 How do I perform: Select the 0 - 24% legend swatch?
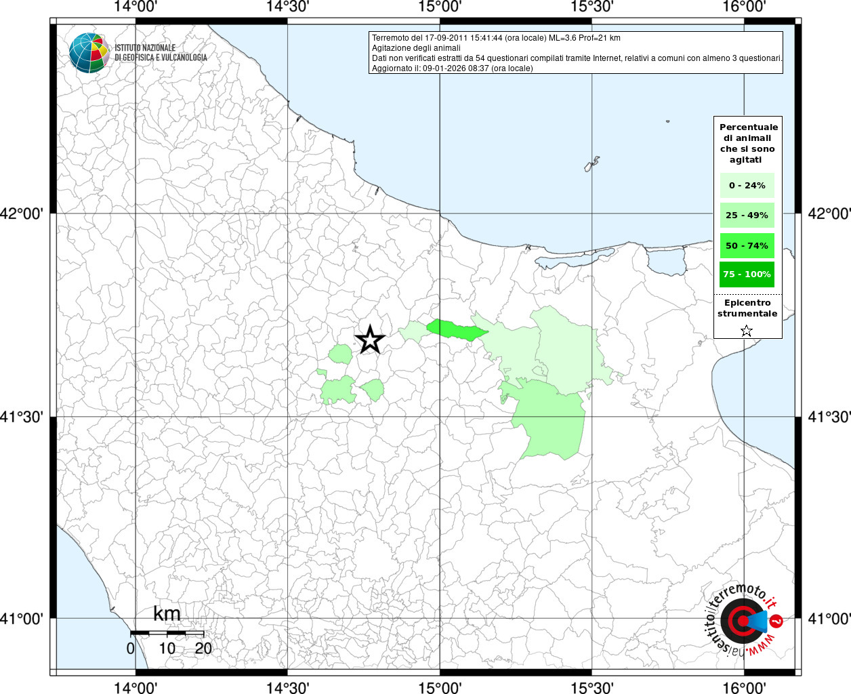(x=747, y=185)
